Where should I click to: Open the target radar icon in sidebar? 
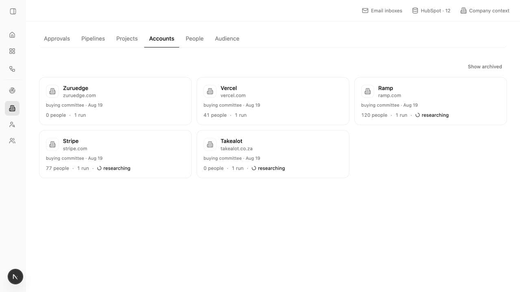coord(12,90)
